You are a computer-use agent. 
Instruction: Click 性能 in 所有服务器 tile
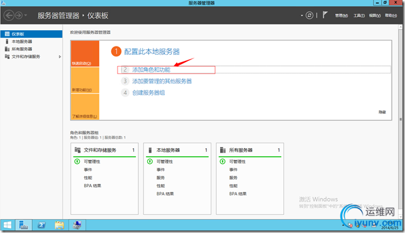coord(233,186)
